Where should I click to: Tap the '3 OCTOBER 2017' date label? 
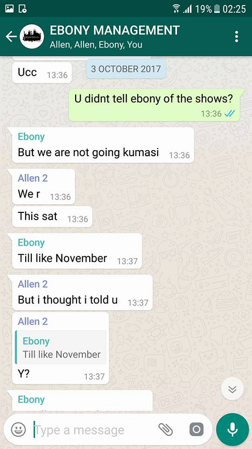(126, 69)
